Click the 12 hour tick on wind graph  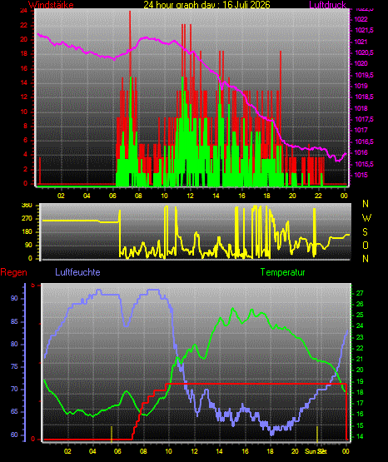190,196
